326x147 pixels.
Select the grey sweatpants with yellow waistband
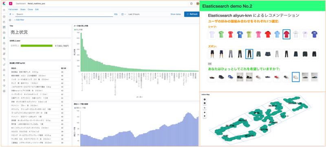[231, 54]
